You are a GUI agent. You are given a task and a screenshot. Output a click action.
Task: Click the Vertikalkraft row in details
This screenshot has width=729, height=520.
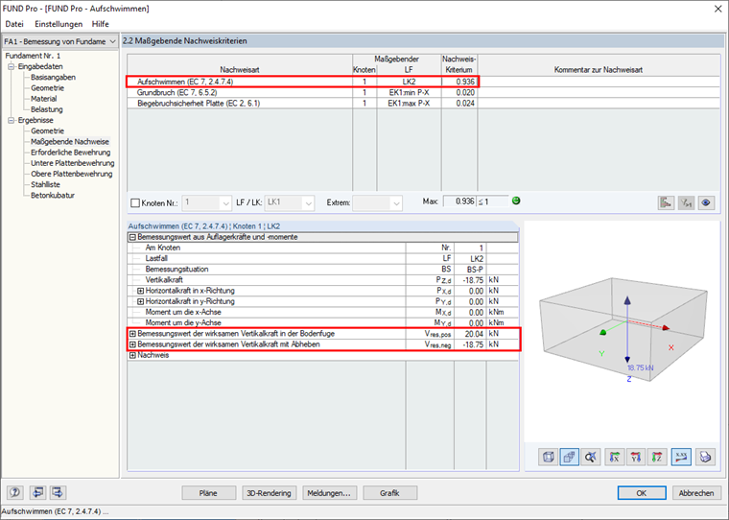coord(323,280)
